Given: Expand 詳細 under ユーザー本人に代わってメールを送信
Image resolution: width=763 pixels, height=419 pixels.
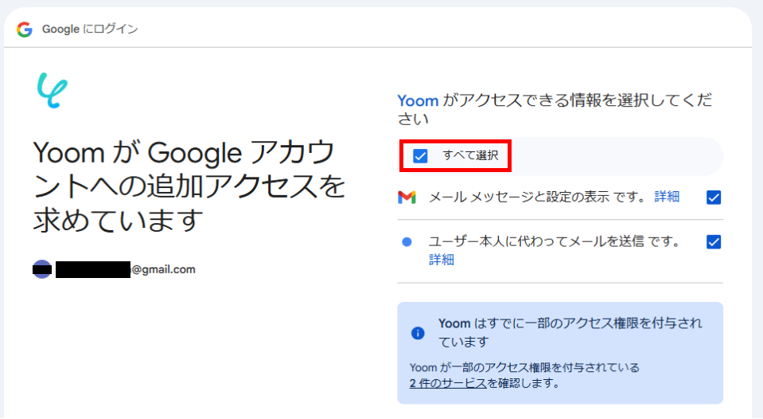Looking at the screenshot, I should click(442, 260).
